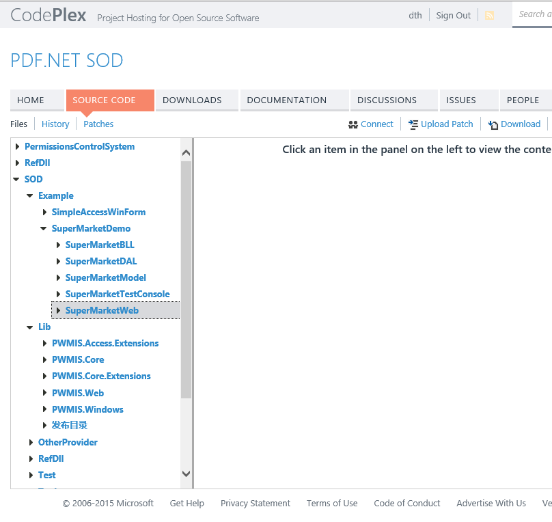The height and width of the screenshot is (522, 552).
Task: Click the Upload Patch link
Action: (x=447, y=124)
